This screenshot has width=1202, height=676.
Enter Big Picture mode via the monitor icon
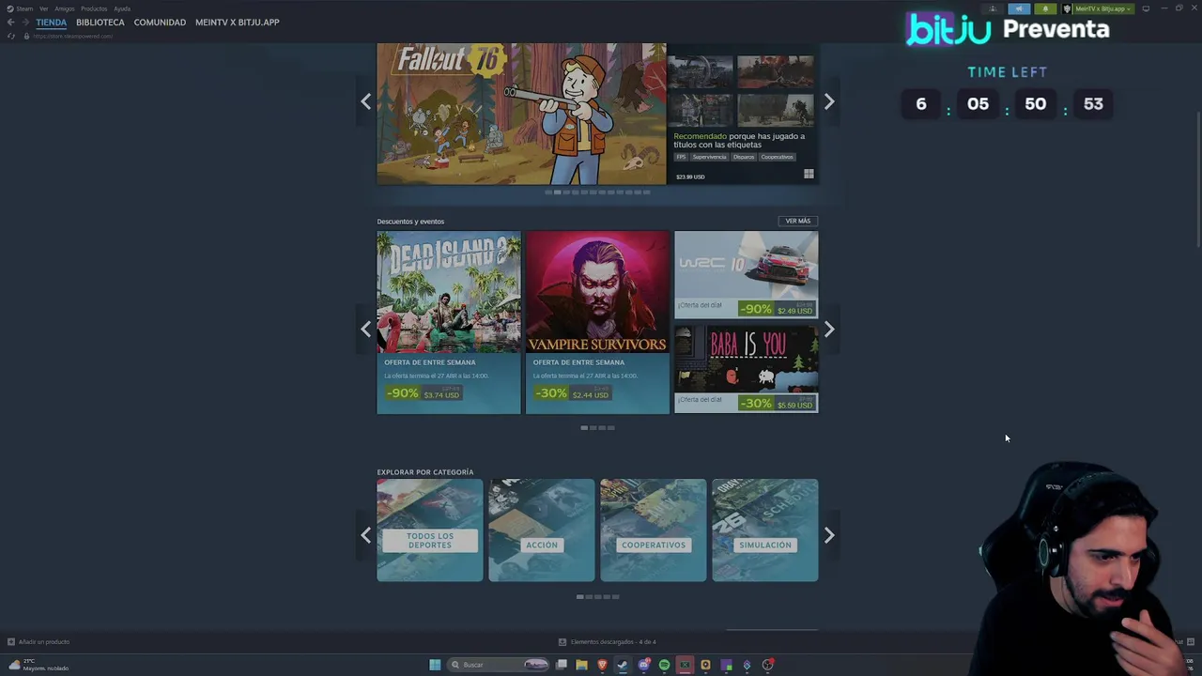[x=1146, y=8]
